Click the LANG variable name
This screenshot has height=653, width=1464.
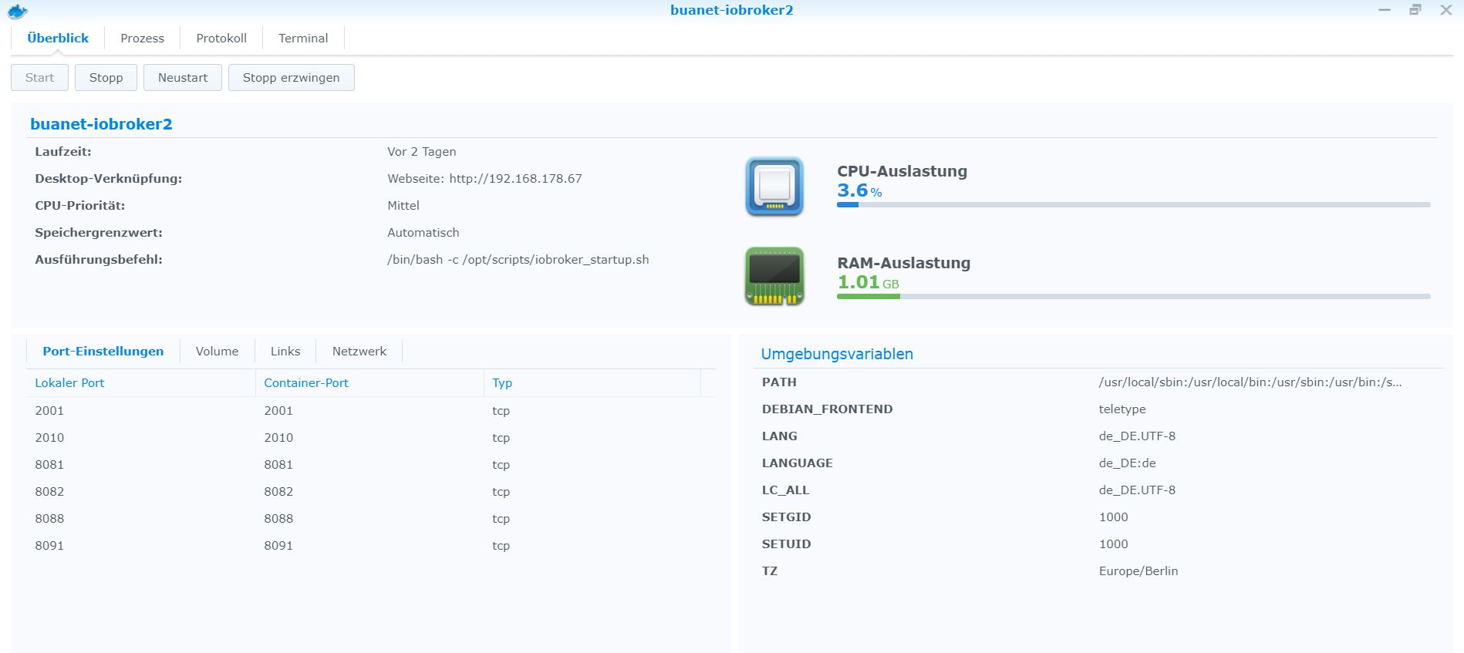click(779, 436)
